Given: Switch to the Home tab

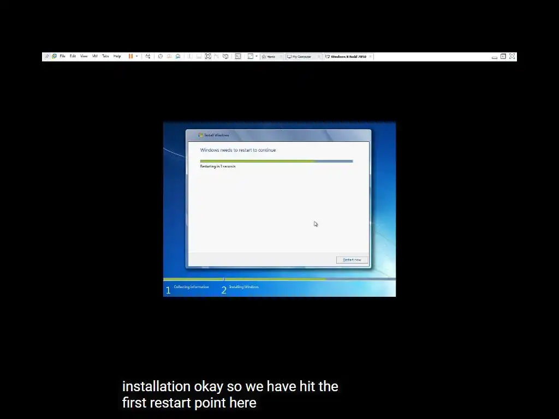Looking at the screenshot, I should coord(272,57).
